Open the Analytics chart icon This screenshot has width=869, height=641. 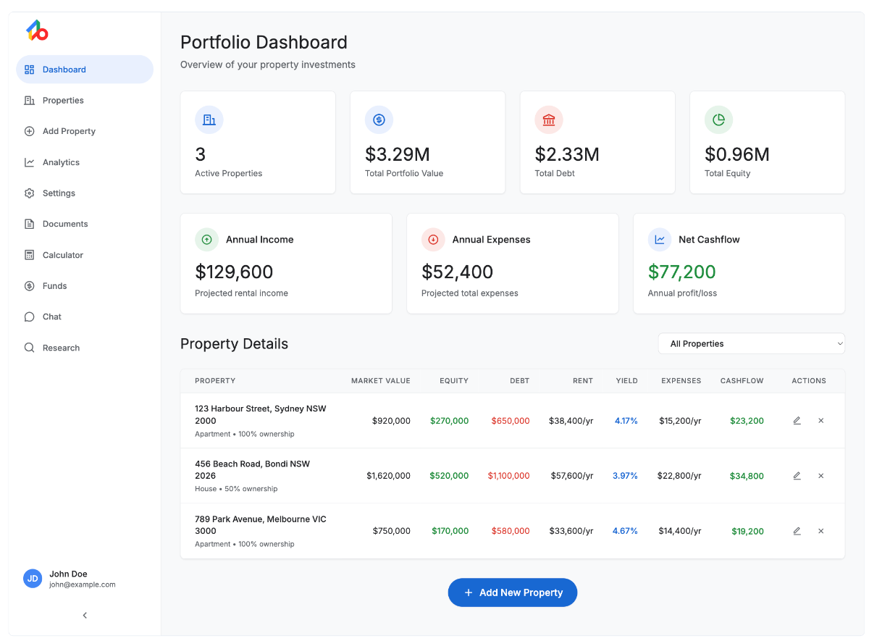click(x=29, y=162)
